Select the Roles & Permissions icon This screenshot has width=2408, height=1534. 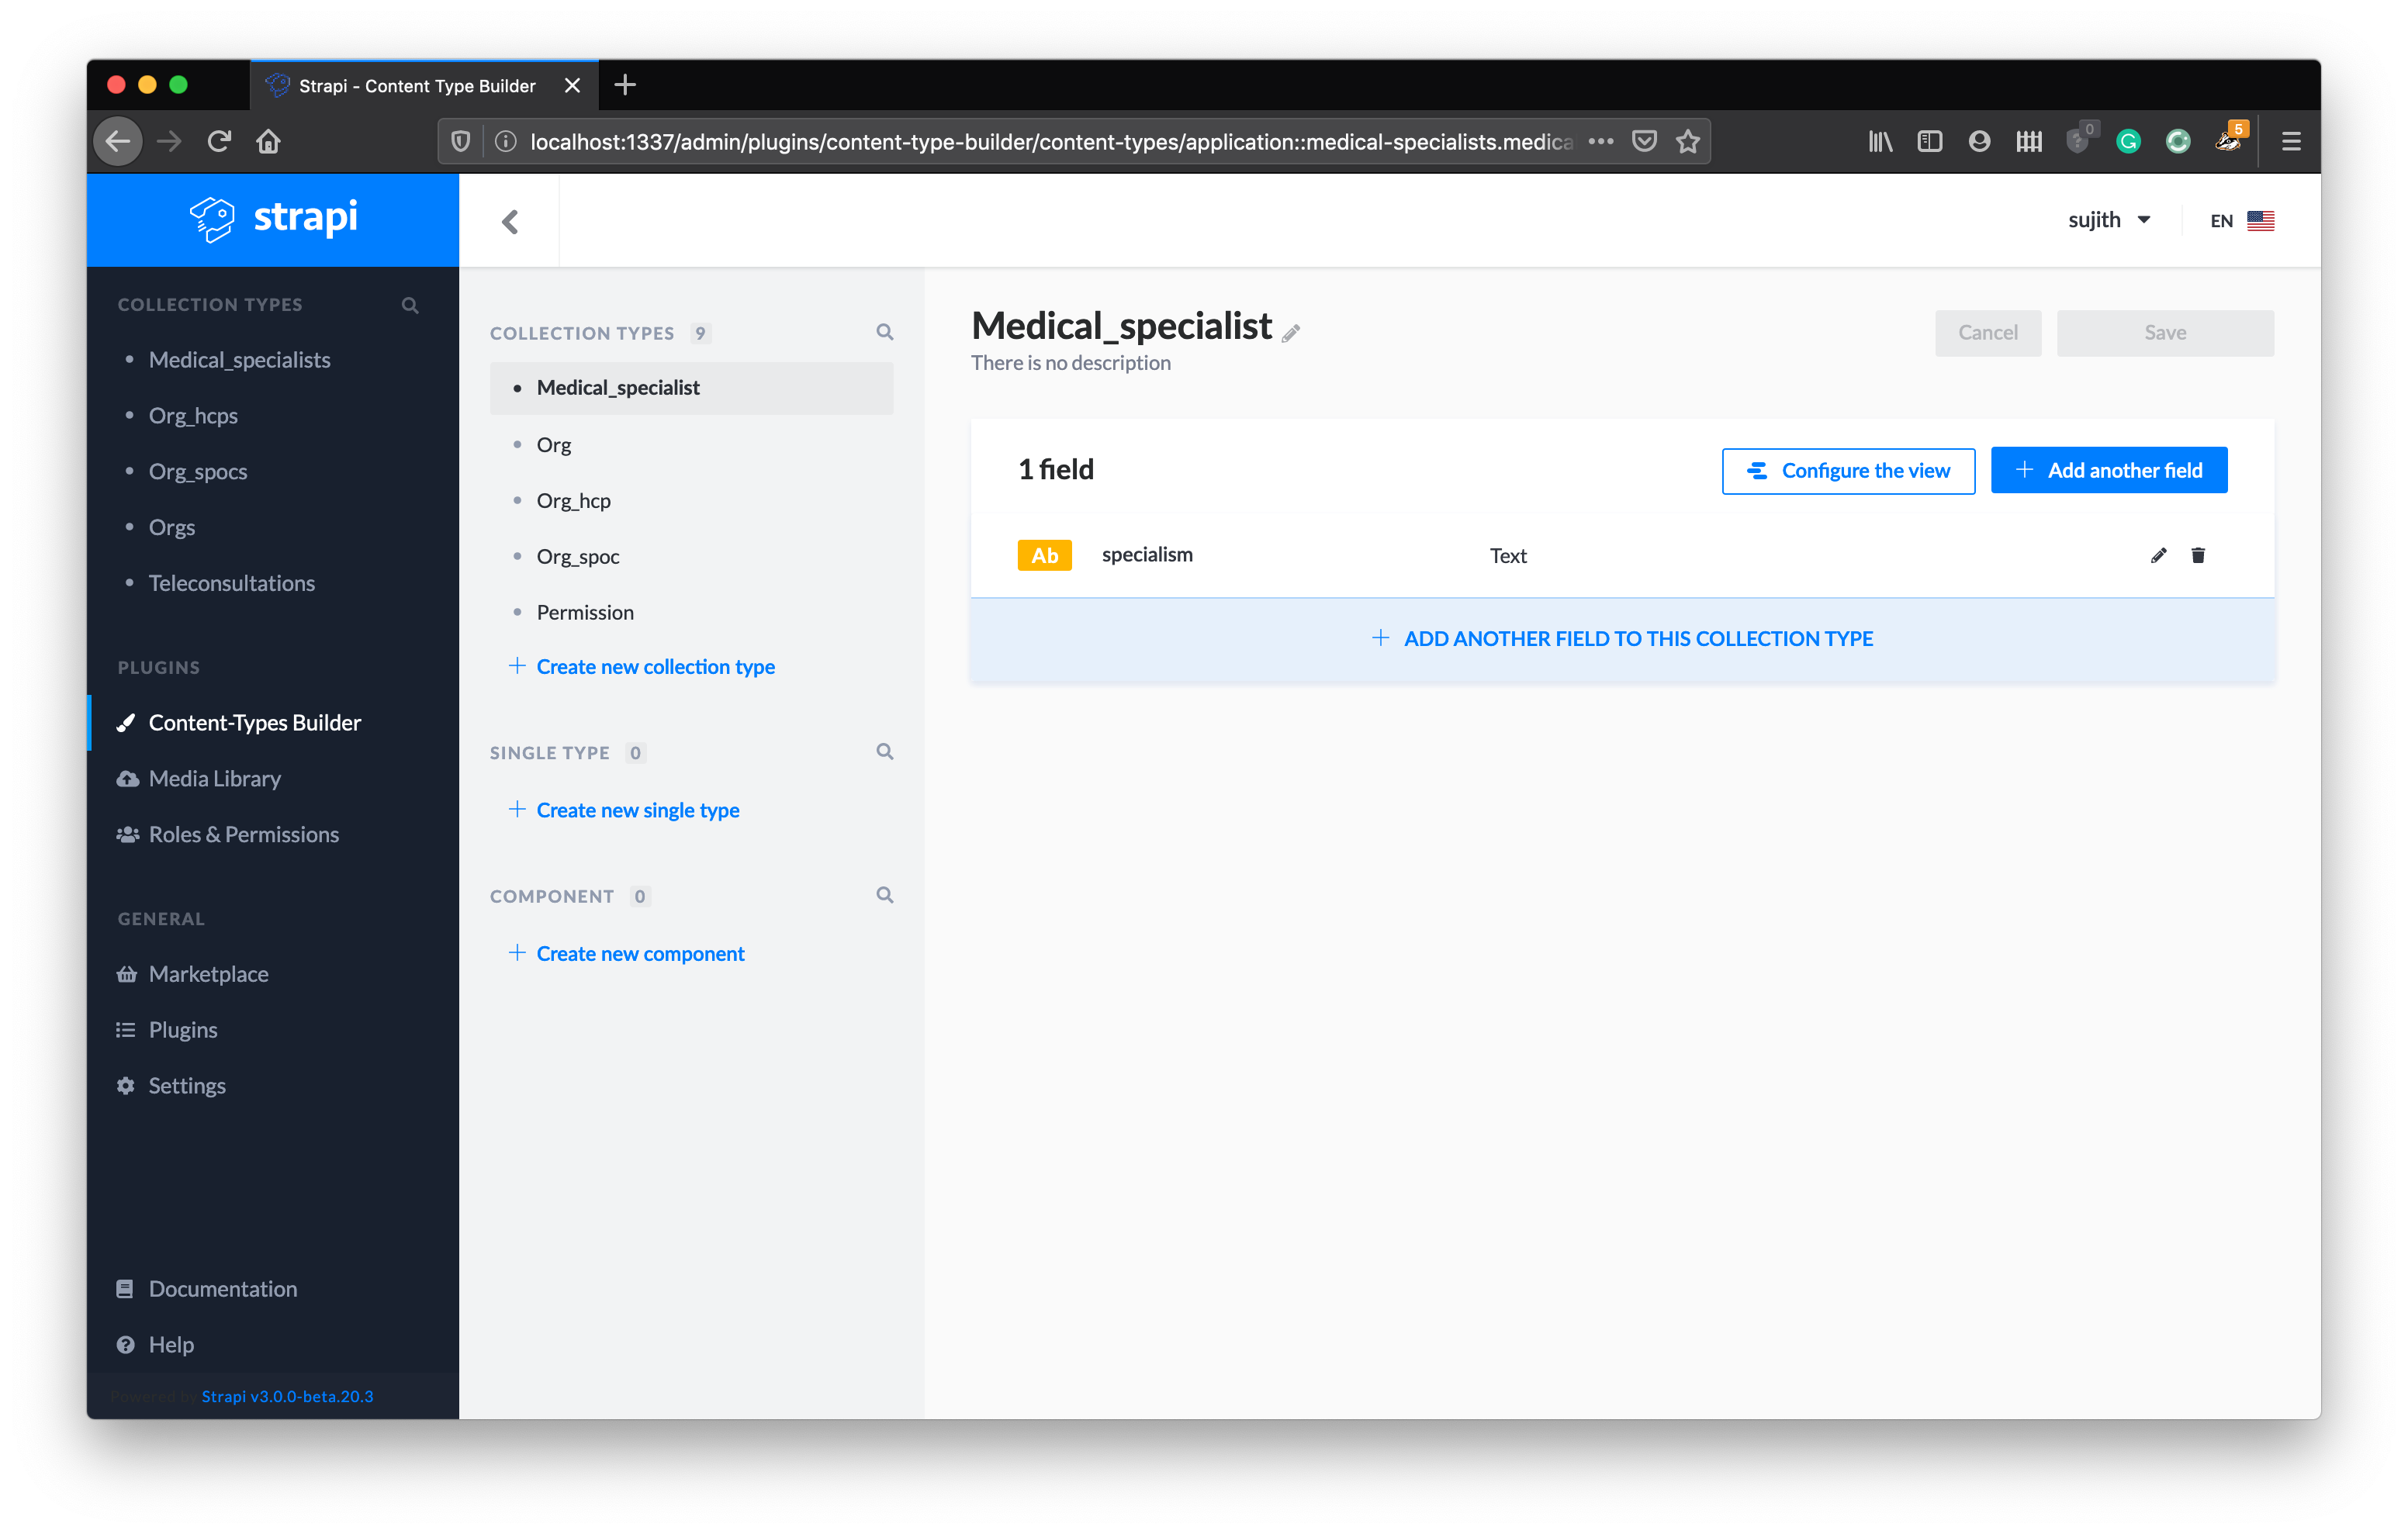point(127,834)
